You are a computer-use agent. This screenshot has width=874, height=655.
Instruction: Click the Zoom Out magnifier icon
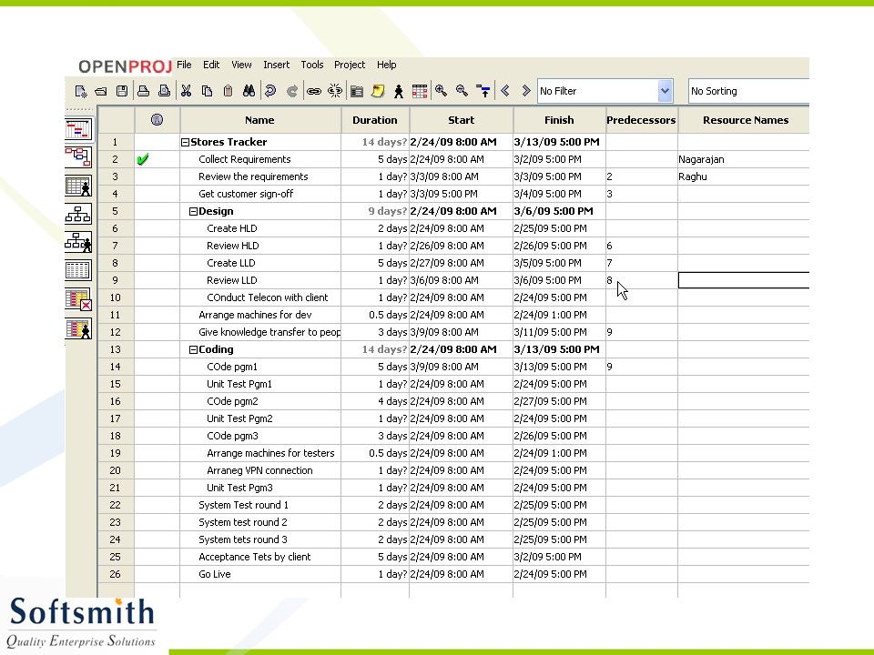point(462,91)
